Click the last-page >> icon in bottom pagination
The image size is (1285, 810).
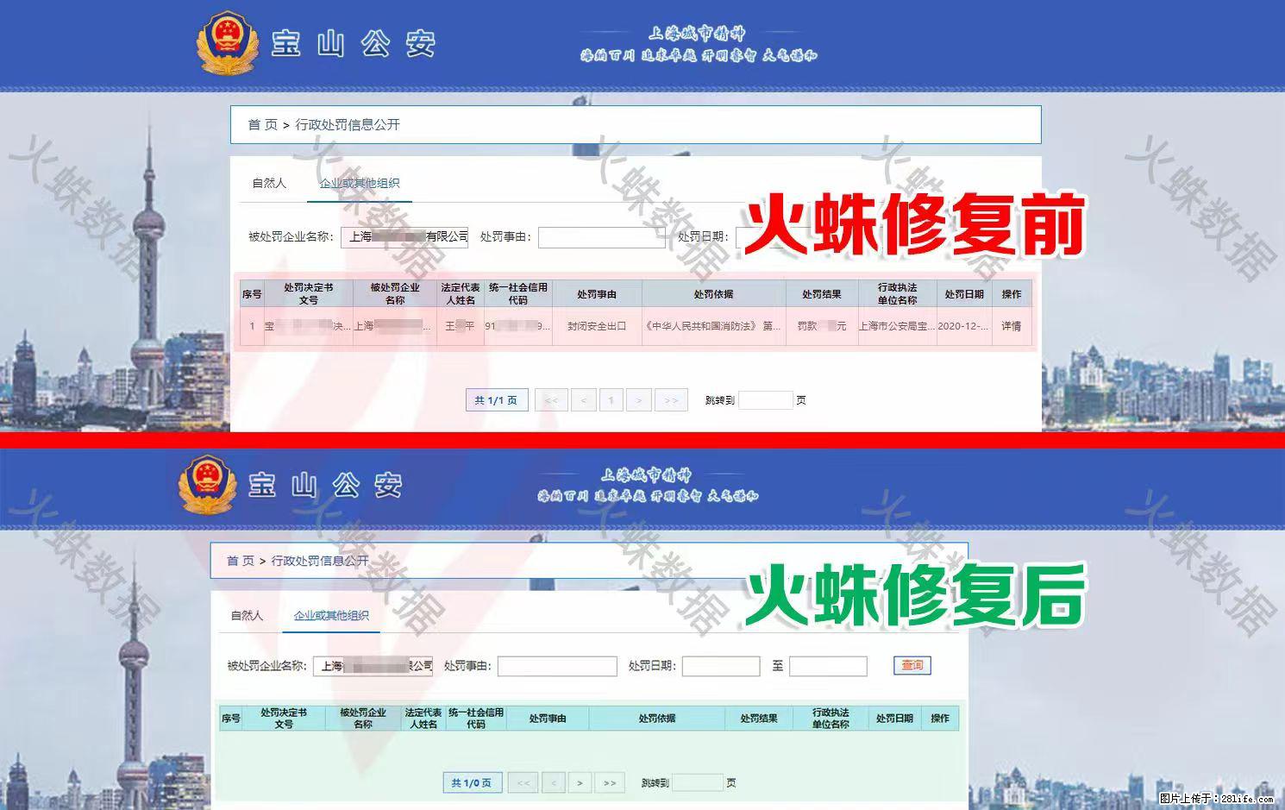(610, 782)
